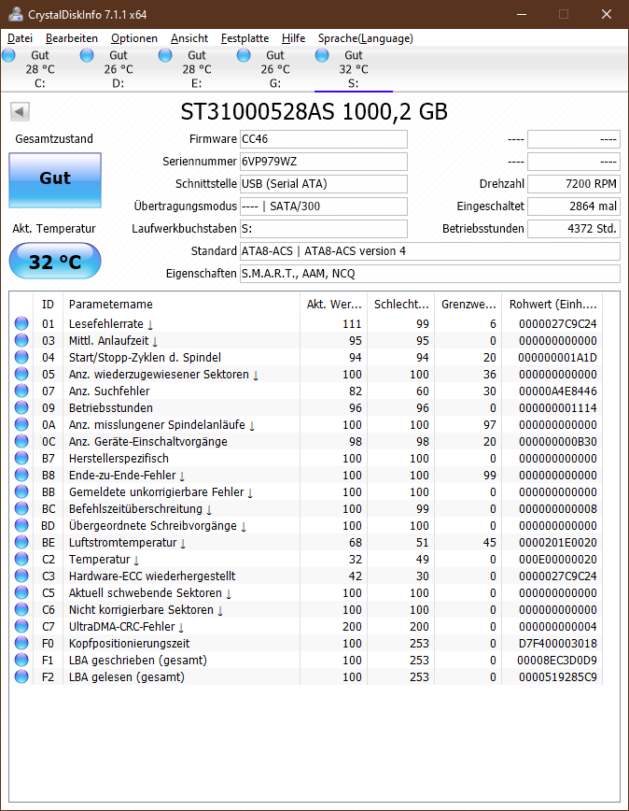Click status icon for wiederzugewiesener Sektoren row
Image resolution: width=629 pixels, height=811 pixels.
(x=21, y=374)
